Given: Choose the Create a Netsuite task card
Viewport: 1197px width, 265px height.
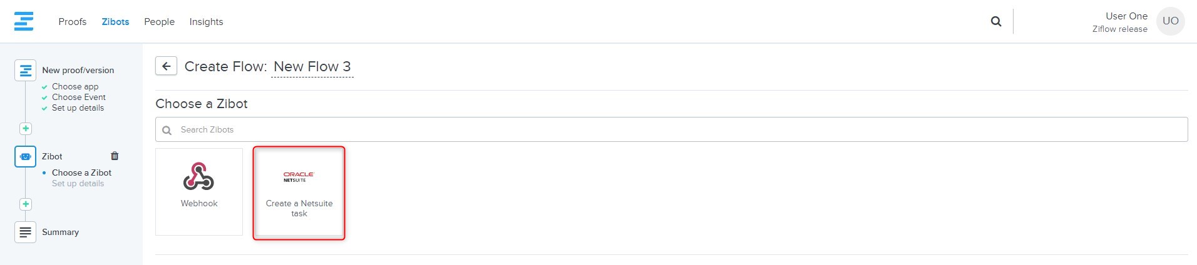Looking at the screenshot, I should [299, 192].
